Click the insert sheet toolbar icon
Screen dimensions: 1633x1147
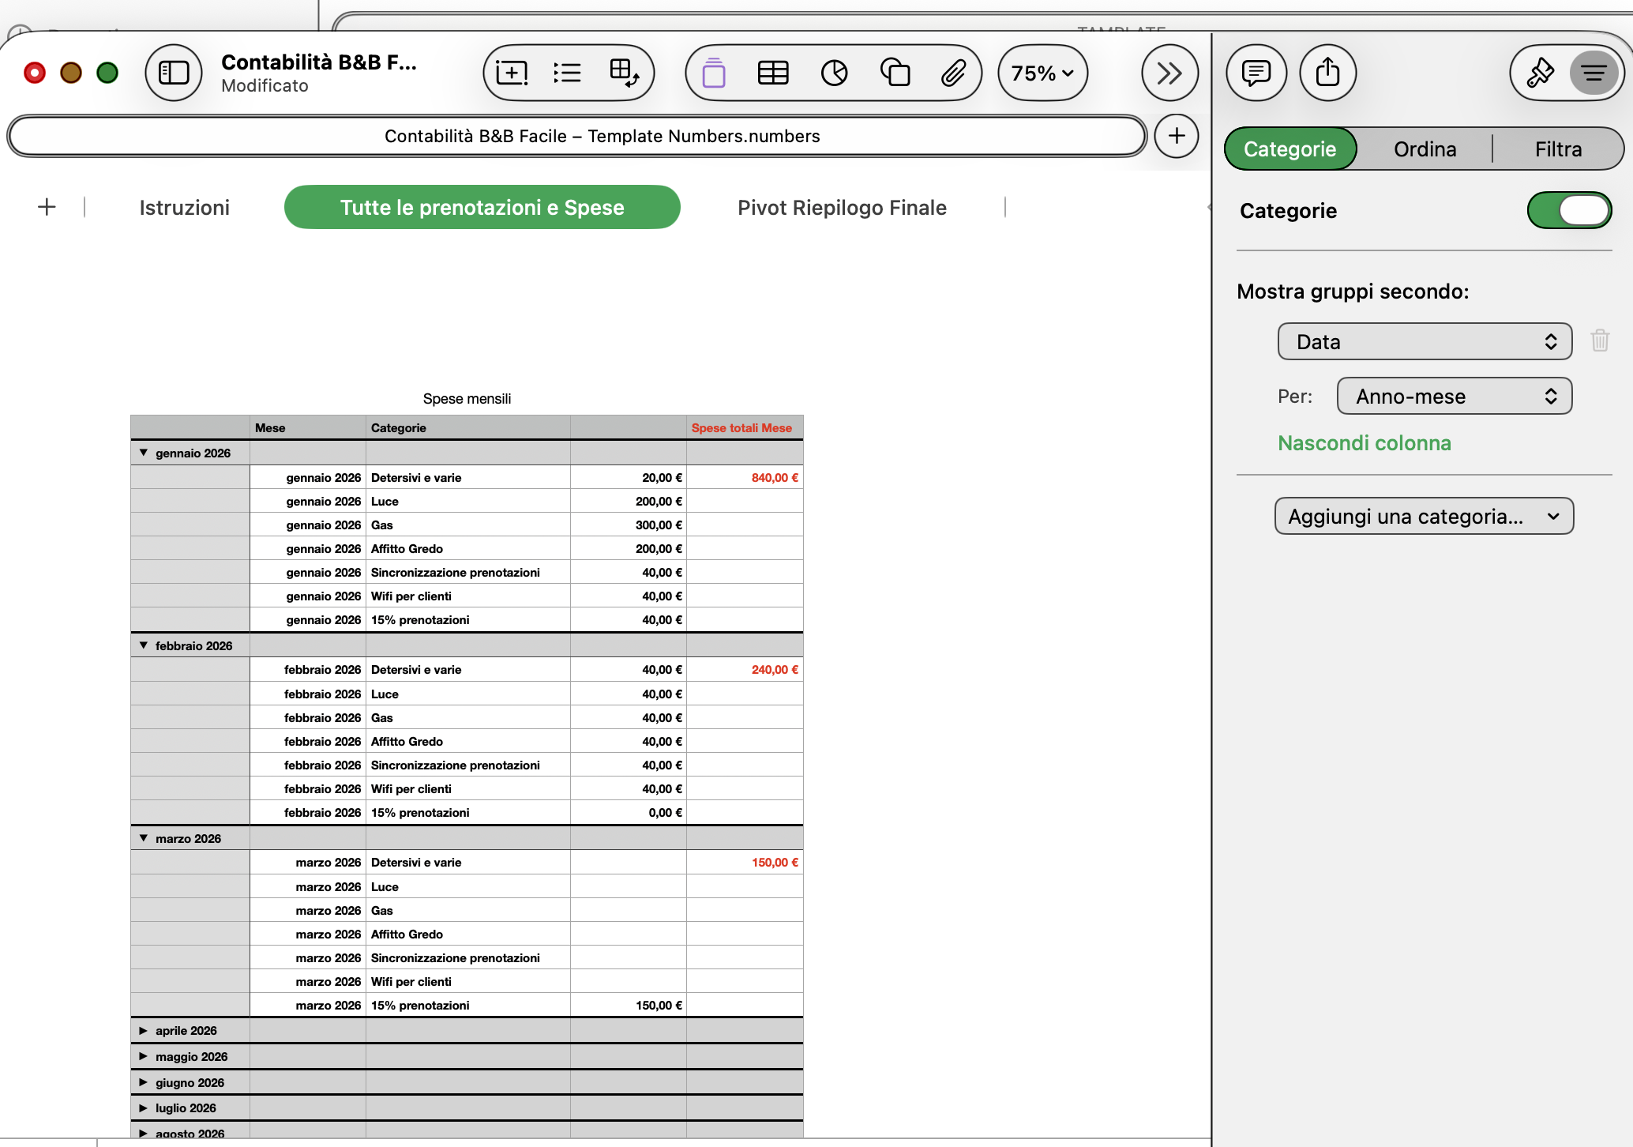coord(512,73)
